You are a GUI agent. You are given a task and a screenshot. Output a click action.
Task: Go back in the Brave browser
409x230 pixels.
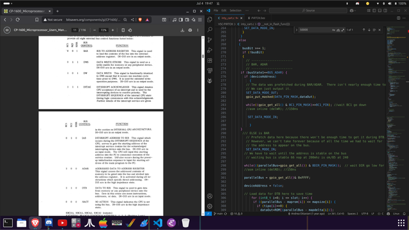click(5, 20)
